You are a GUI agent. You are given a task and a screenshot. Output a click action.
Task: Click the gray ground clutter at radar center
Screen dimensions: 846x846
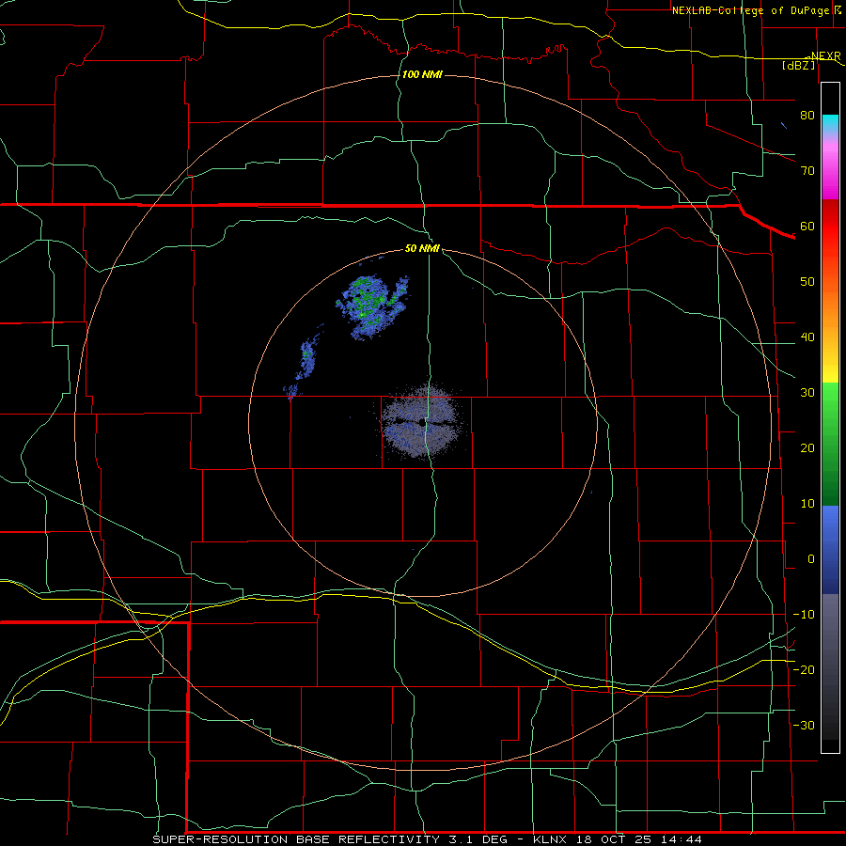(x=422, y=421)
